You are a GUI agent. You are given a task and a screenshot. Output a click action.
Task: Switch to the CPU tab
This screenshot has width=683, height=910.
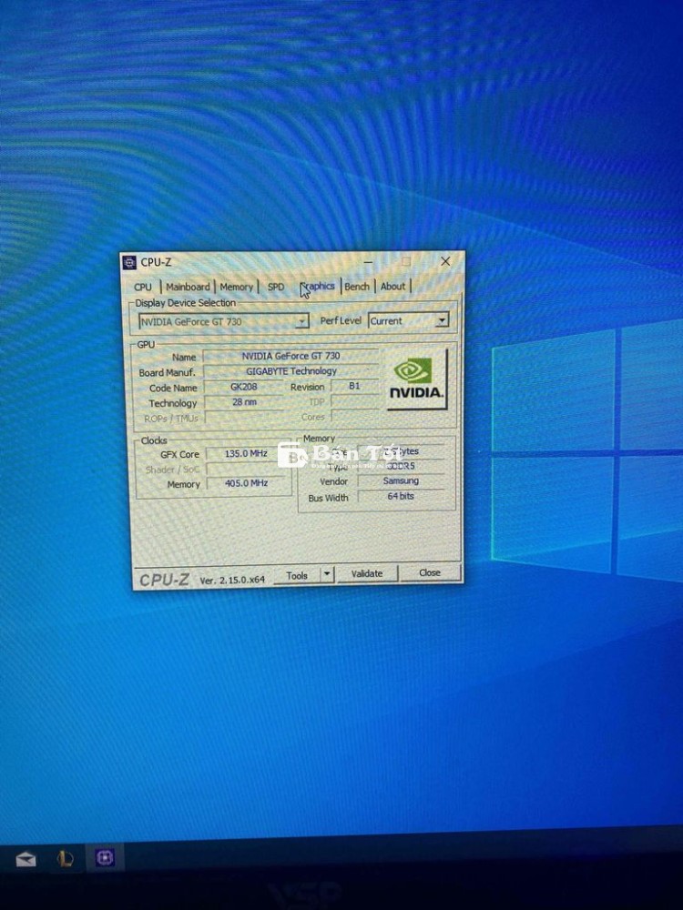tap(142, 288)
